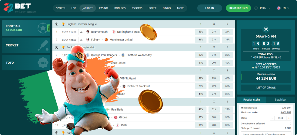The height and width of the screenshot is (135, 297).
Task: Click the Sheffield Wednesday crest
Action: pos(123,55)
